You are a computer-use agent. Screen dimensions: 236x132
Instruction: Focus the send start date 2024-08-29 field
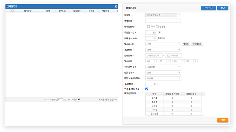tap(154, 56)
